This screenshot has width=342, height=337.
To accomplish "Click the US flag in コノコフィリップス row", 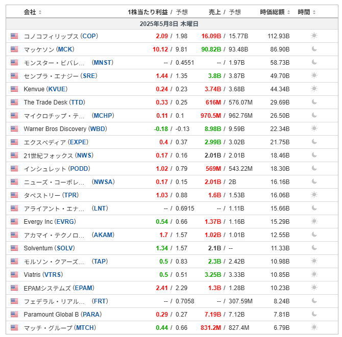I will point(14,36).
